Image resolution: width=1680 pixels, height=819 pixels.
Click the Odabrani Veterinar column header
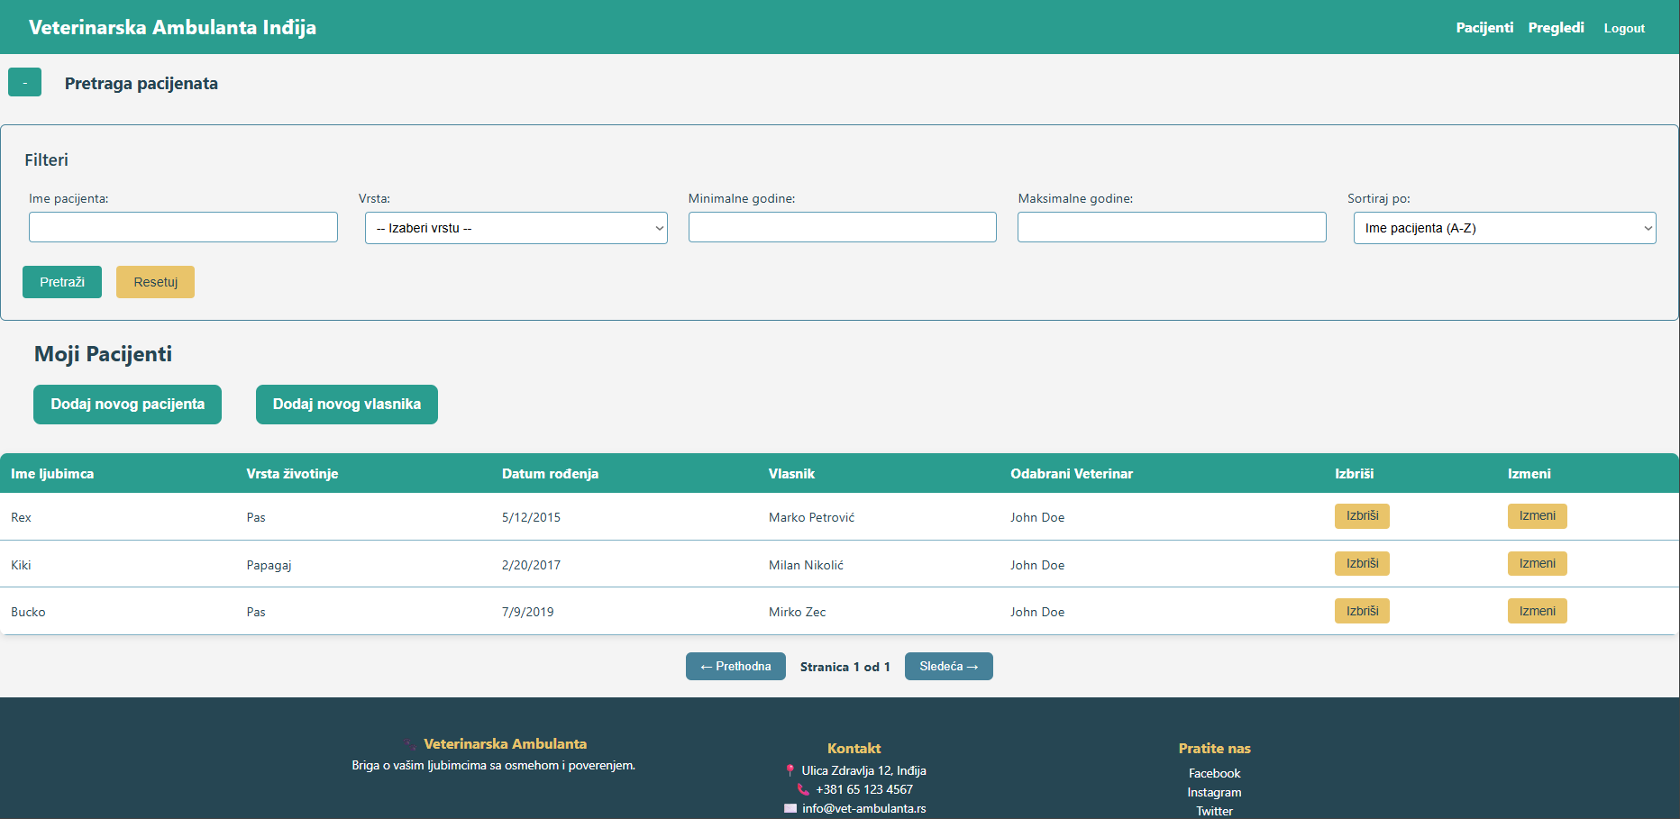pyautogui.click(x=1072, y=474)
